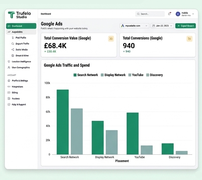The width and height of the screenshot is (202, 180).
Task: Click the calendar icon in date picker
Action: pos(154,26)
